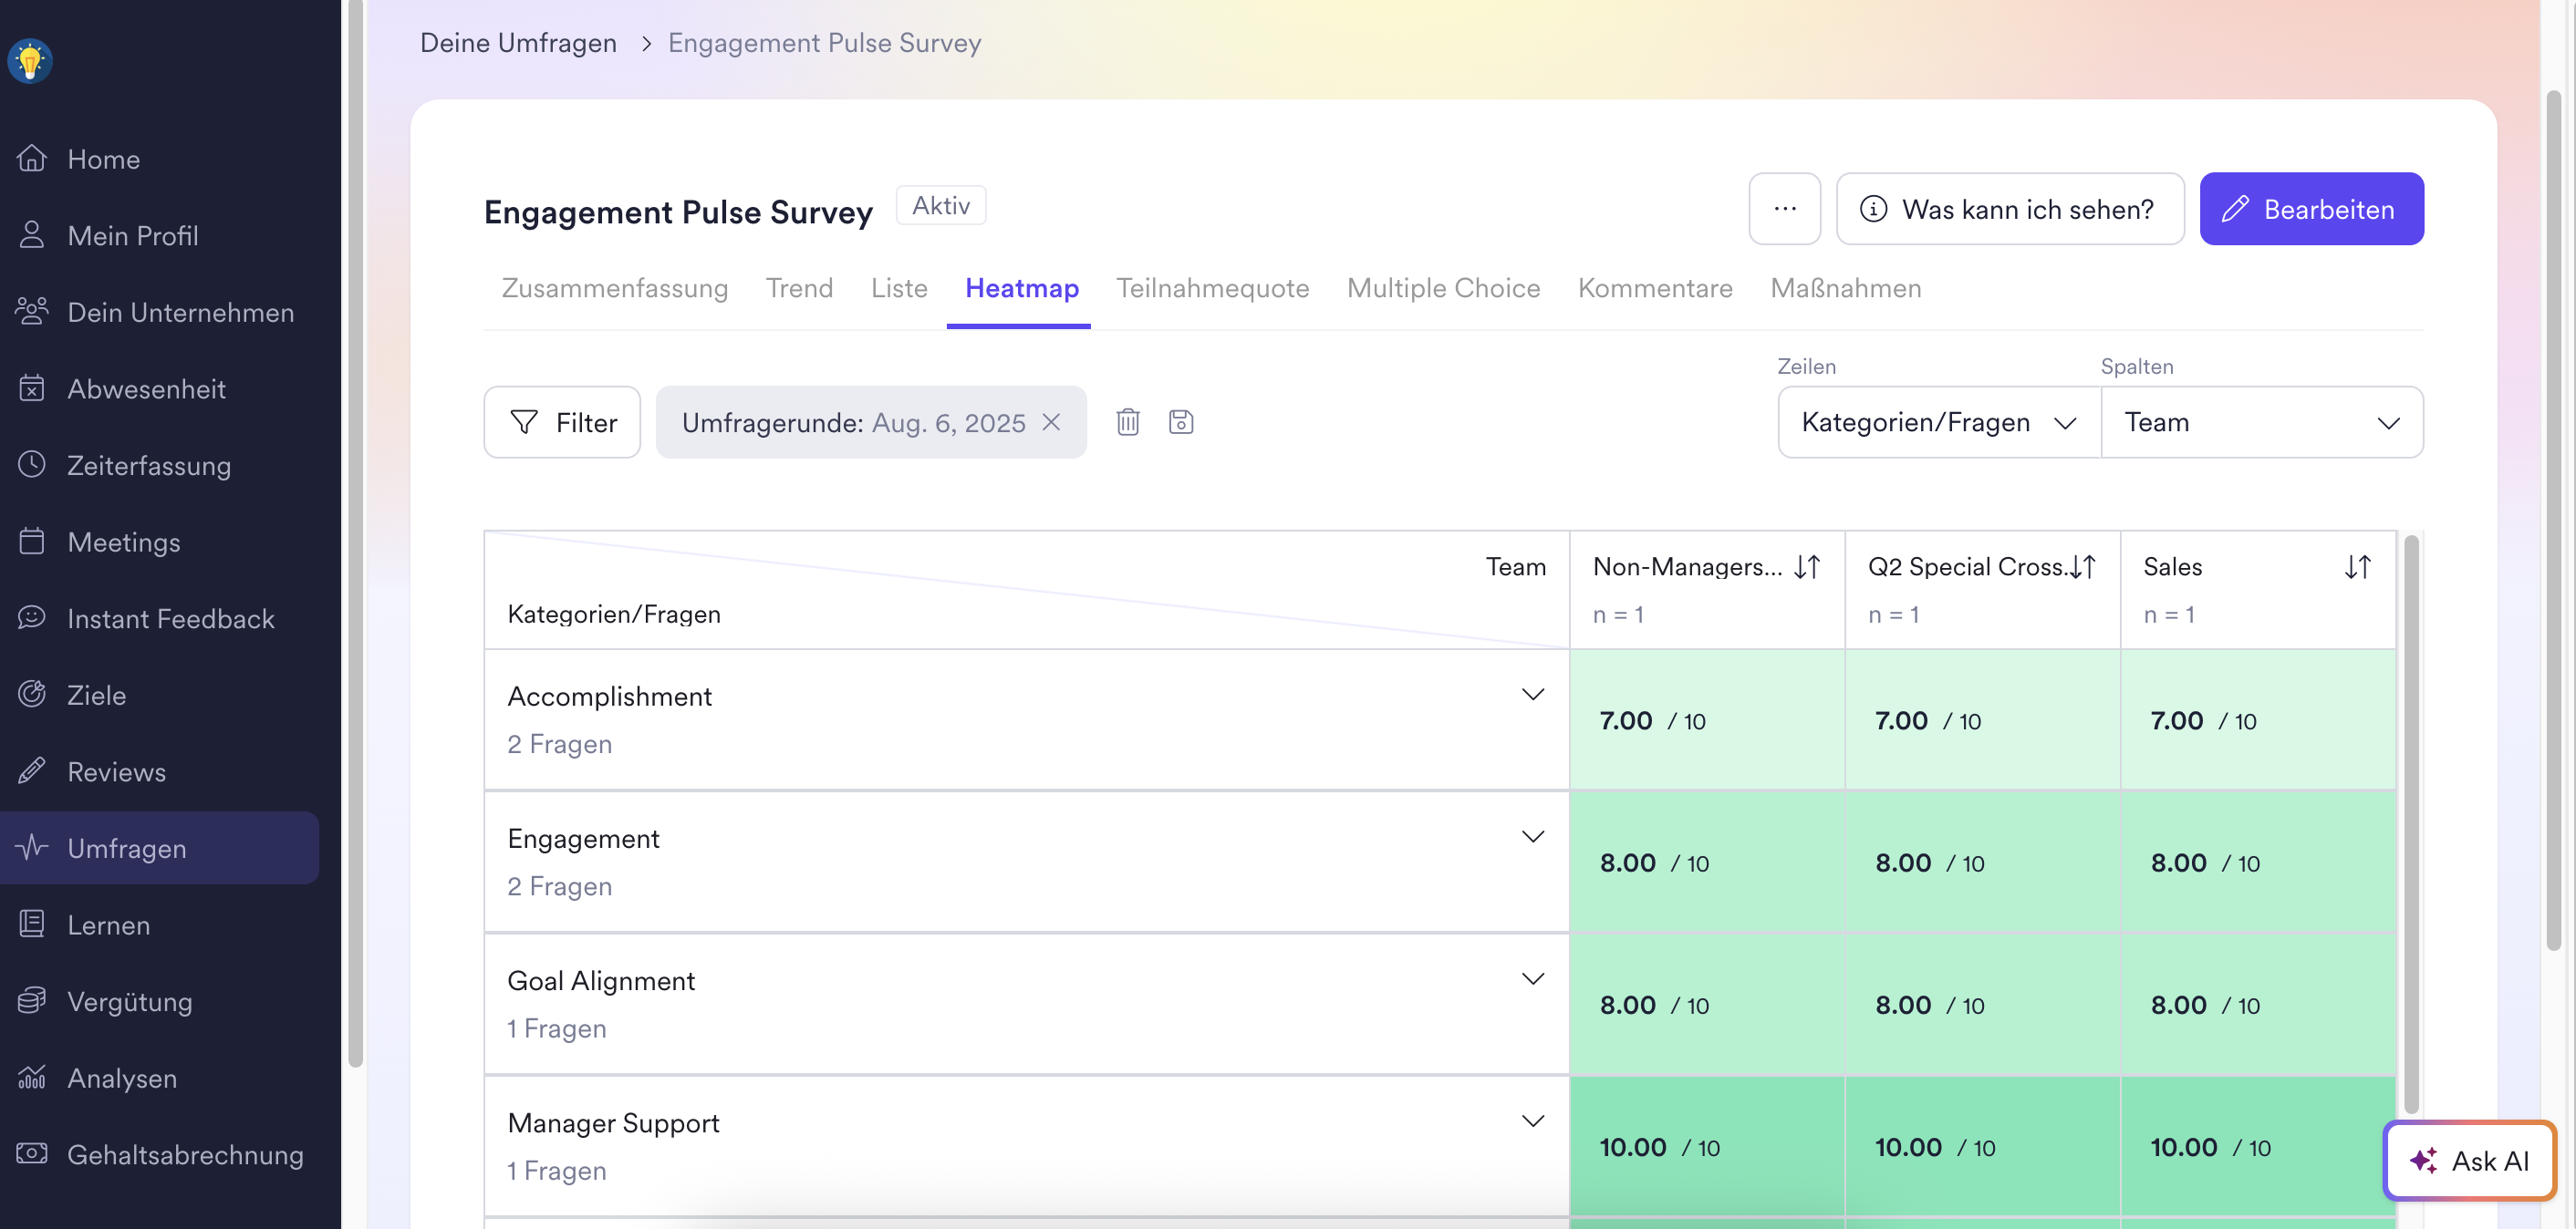This screenshot has width=2576, height=1229.
Task: Open Instant Feedback from sidebar
Action: (170, 618)
